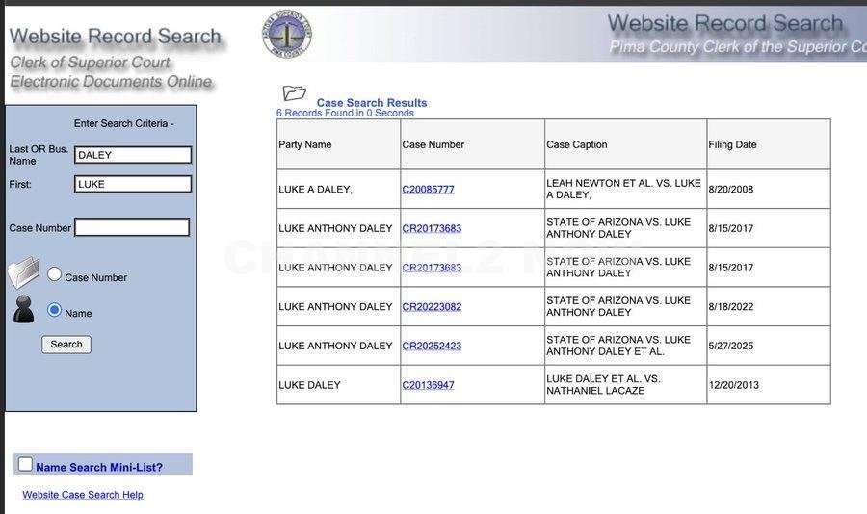The width and height of the screenshot is (867, 514).
Task: Open case C20085777
Action: tap(428, 189)
